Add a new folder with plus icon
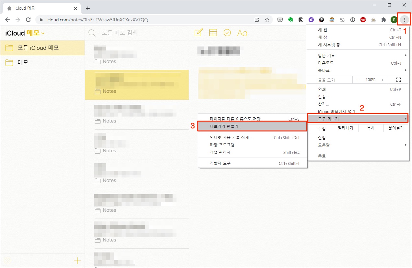Image resolution: width=412 pixels, height=268 pixels. click(77, 261)
